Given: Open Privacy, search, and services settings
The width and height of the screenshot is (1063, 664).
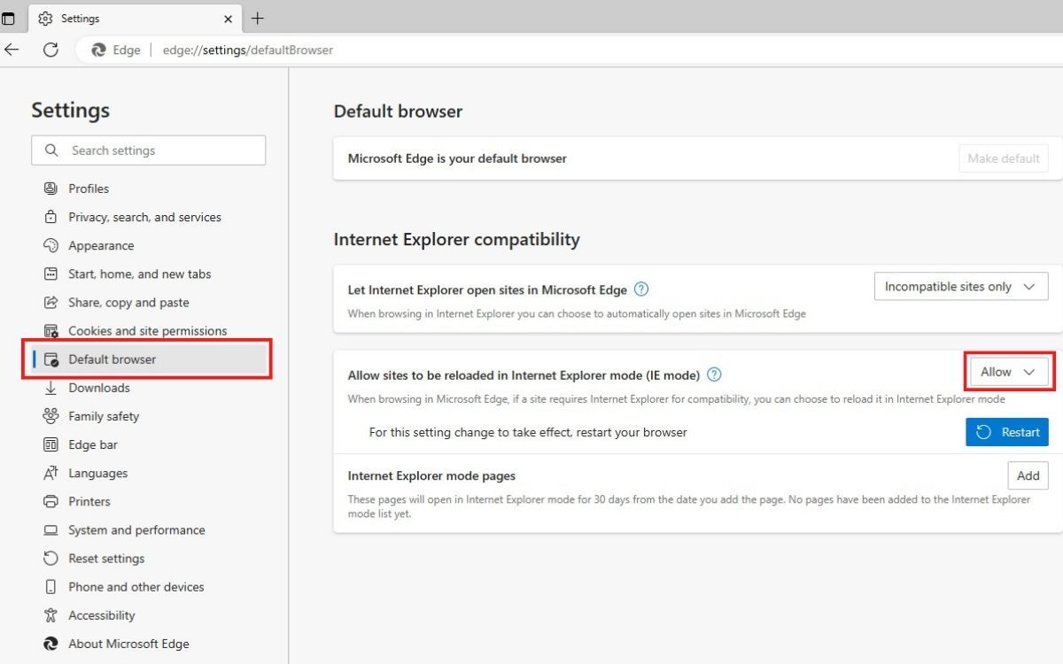Looking at the screenshot, I should pos(144,217).
